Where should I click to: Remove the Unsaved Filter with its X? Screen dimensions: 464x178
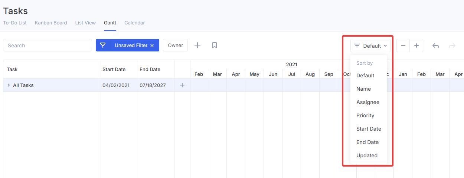pyautogui.click(x=152, y=46)
